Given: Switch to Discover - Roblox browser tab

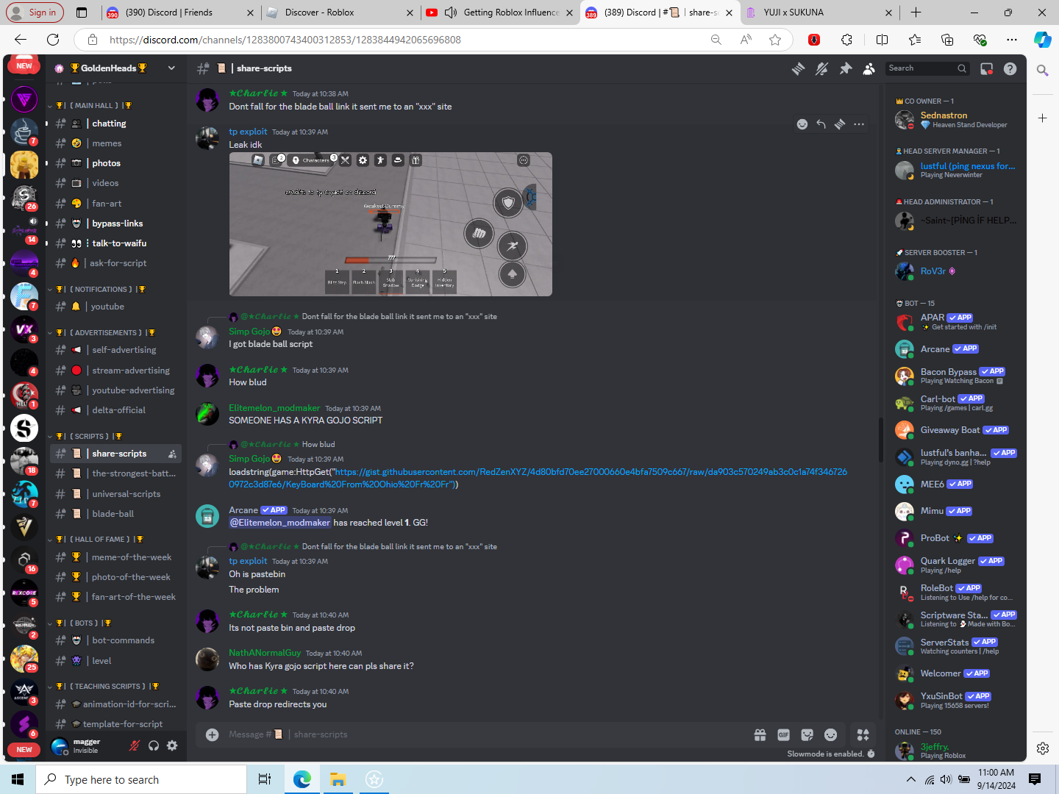Looking at the screenshot, I should [340, 12].
